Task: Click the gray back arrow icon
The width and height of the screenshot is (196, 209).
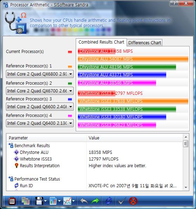Action: [84, 201]
